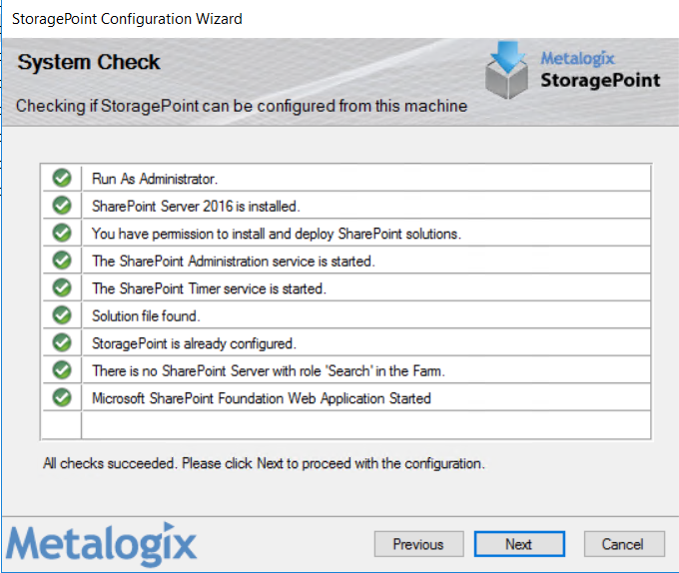Click the Metalogix logo at bottom left

[101, 544]
